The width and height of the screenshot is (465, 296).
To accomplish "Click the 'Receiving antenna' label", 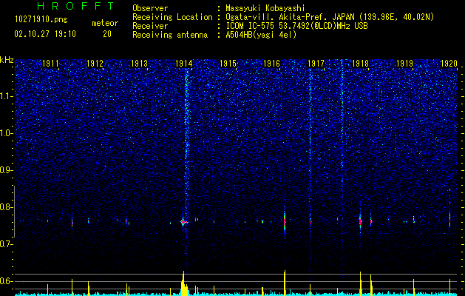I will pos(170,35).
